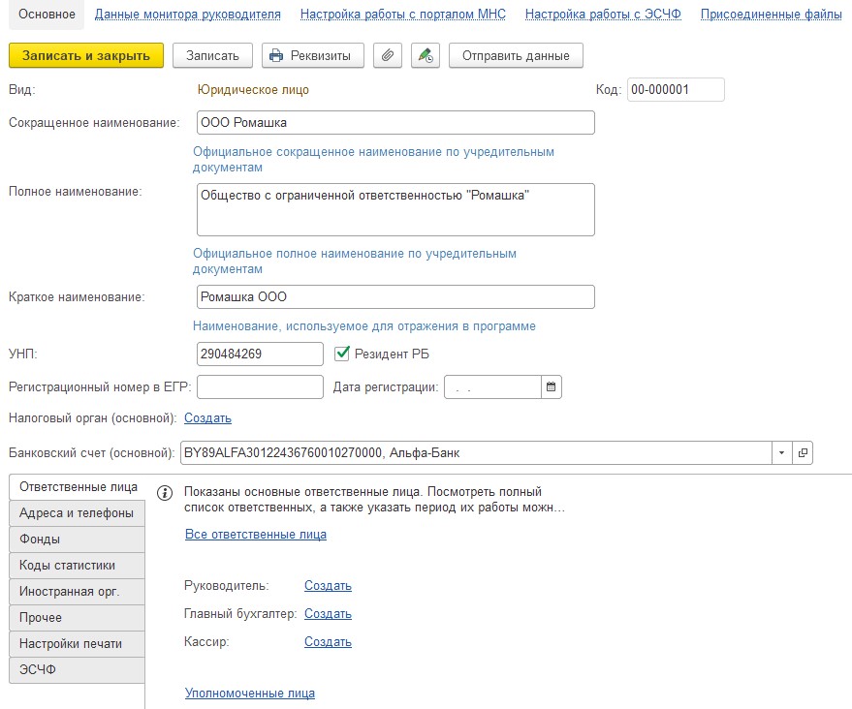
Task: Select the Прочее side tab
Action: pyautogui.click(x=77, y=617)
